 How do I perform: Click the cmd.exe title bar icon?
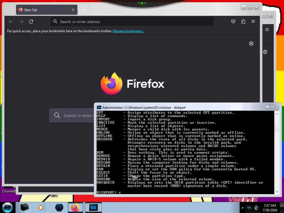pyautogui.click(x=99, y=107)
